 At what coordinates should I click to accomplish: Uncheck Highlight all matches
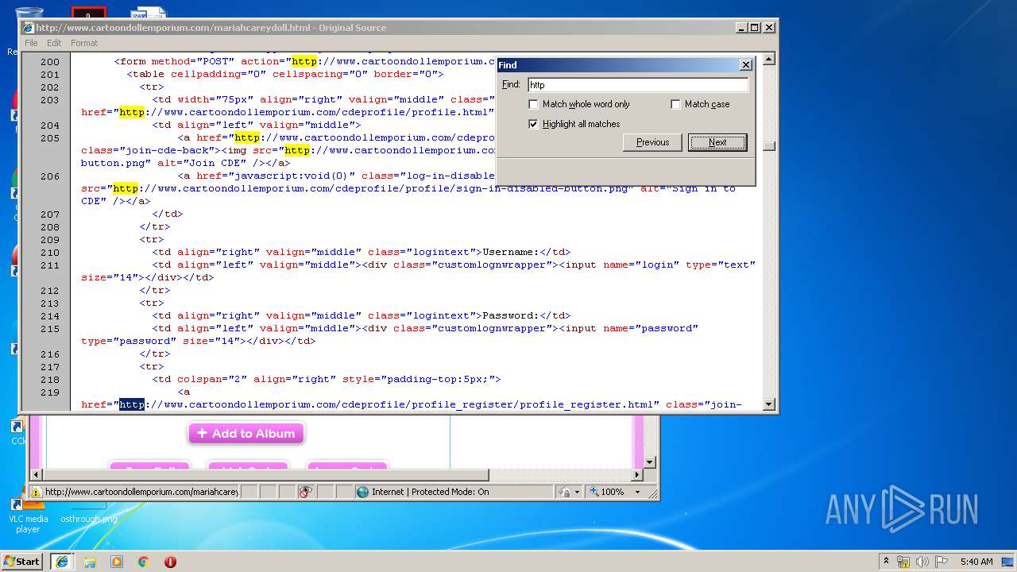[x=534, y=124]
